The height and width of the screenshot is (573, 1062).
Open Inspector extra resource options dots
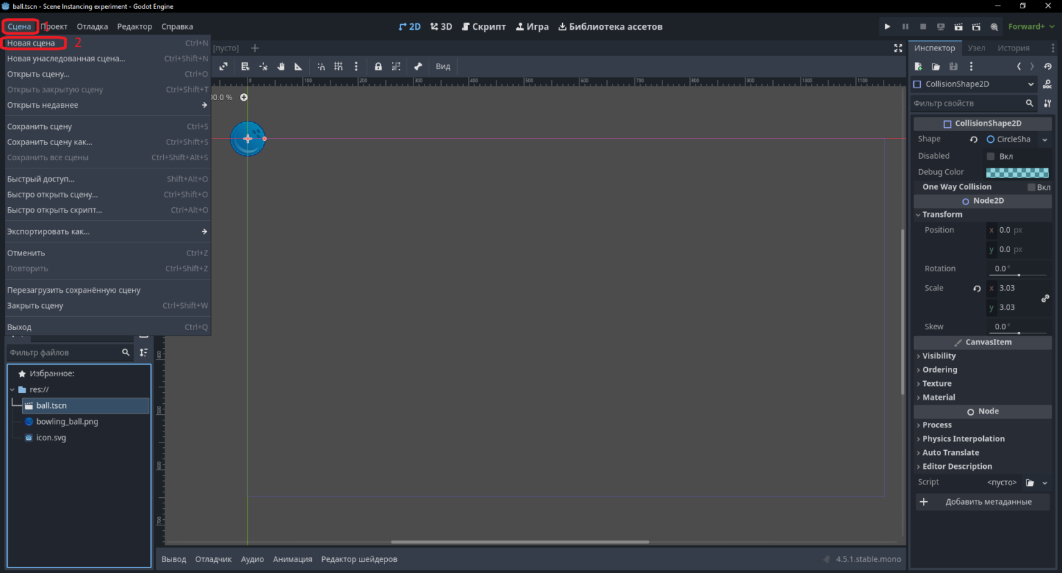(971, 66)
